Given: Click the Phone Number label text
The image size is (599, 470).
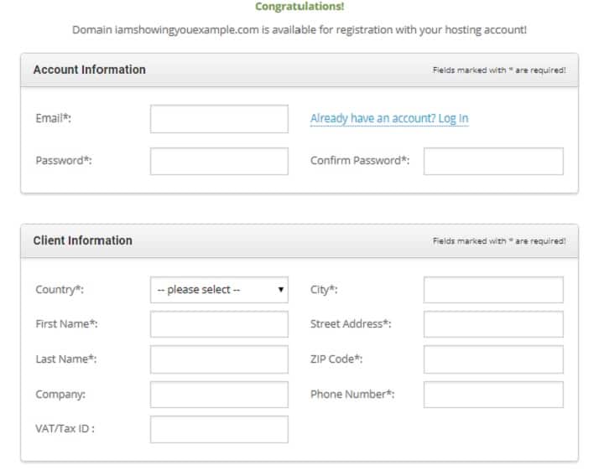Looking at the screenshot, I should [x=352, y=395].
